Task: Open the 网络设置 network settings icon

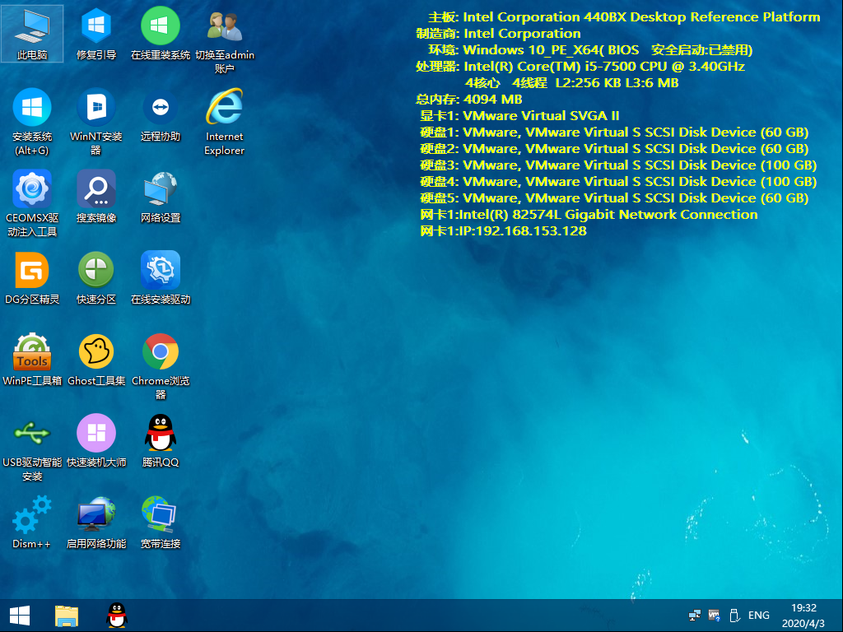Action: coord(161,197)
